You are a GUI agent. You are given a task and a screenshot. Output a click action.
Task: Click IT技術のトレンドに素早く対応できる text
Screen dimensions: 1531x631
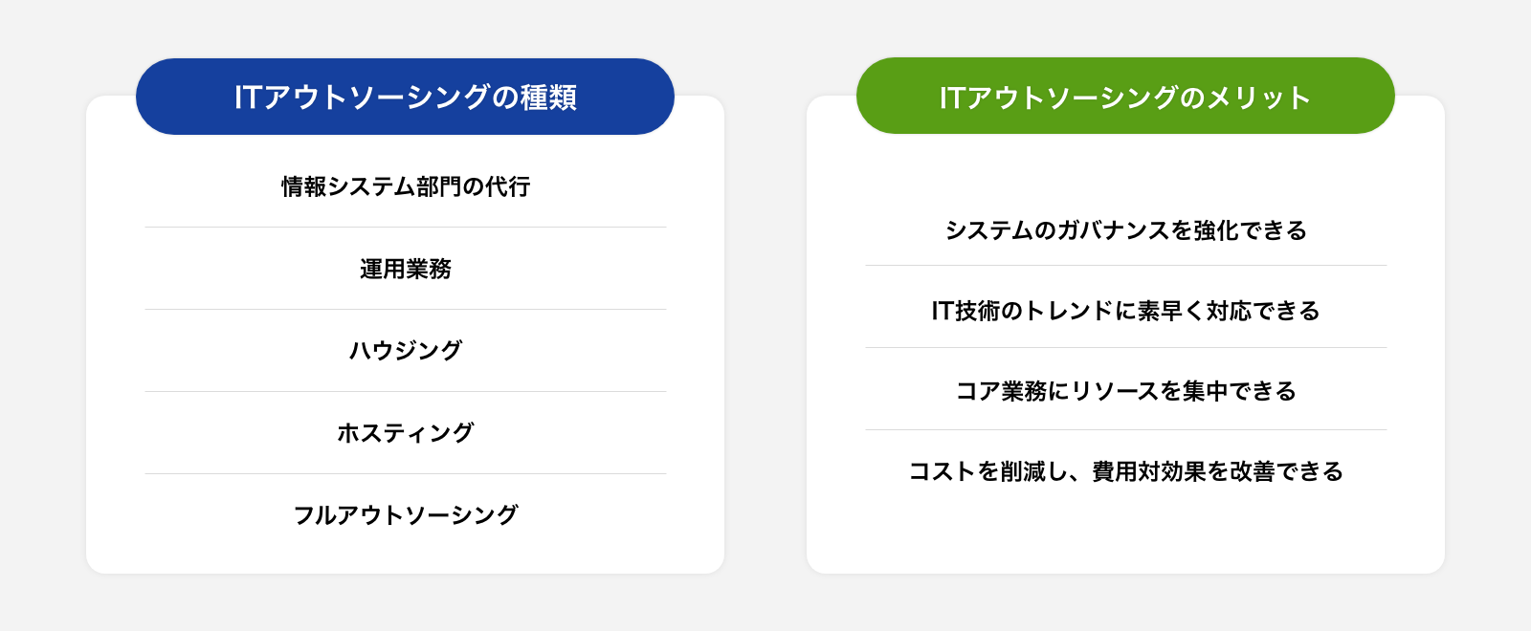(x=1126, y=311)
